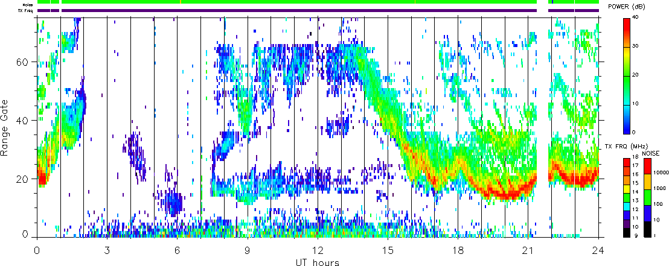Click the POWER (dB) colorbar title
The height and width of the screenshot is (266, 669).
tap(627, 7)
